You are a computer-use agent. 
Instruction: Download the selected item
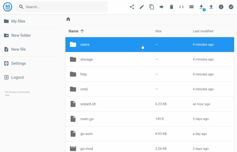(201, 7)
